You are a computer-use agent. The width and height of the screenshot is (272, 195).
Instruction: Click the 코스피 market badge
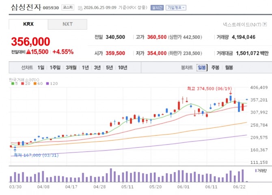click(68, 7)
